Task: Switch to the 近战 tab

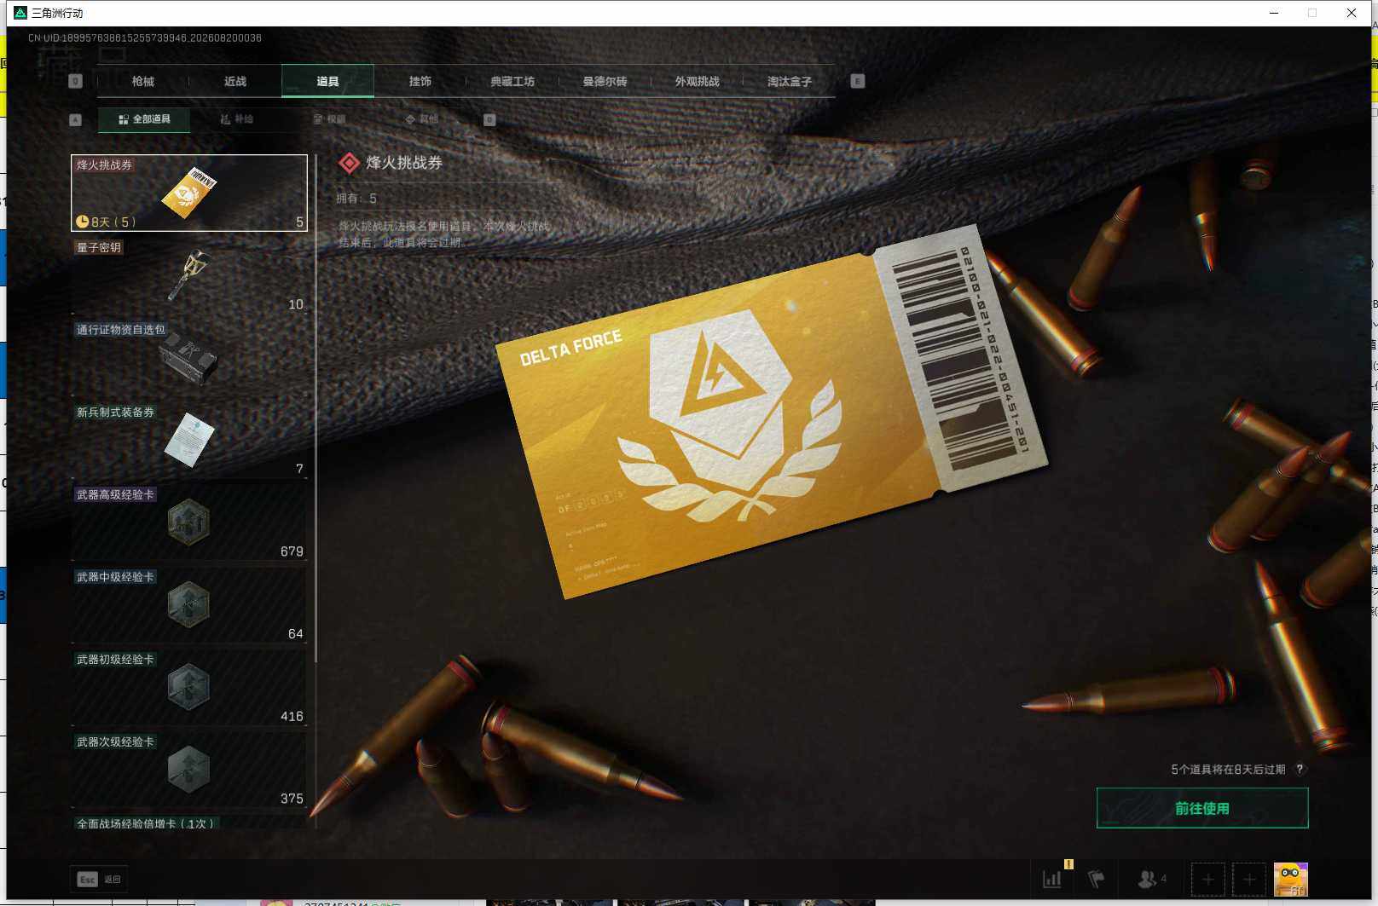Action: point(235,81)
